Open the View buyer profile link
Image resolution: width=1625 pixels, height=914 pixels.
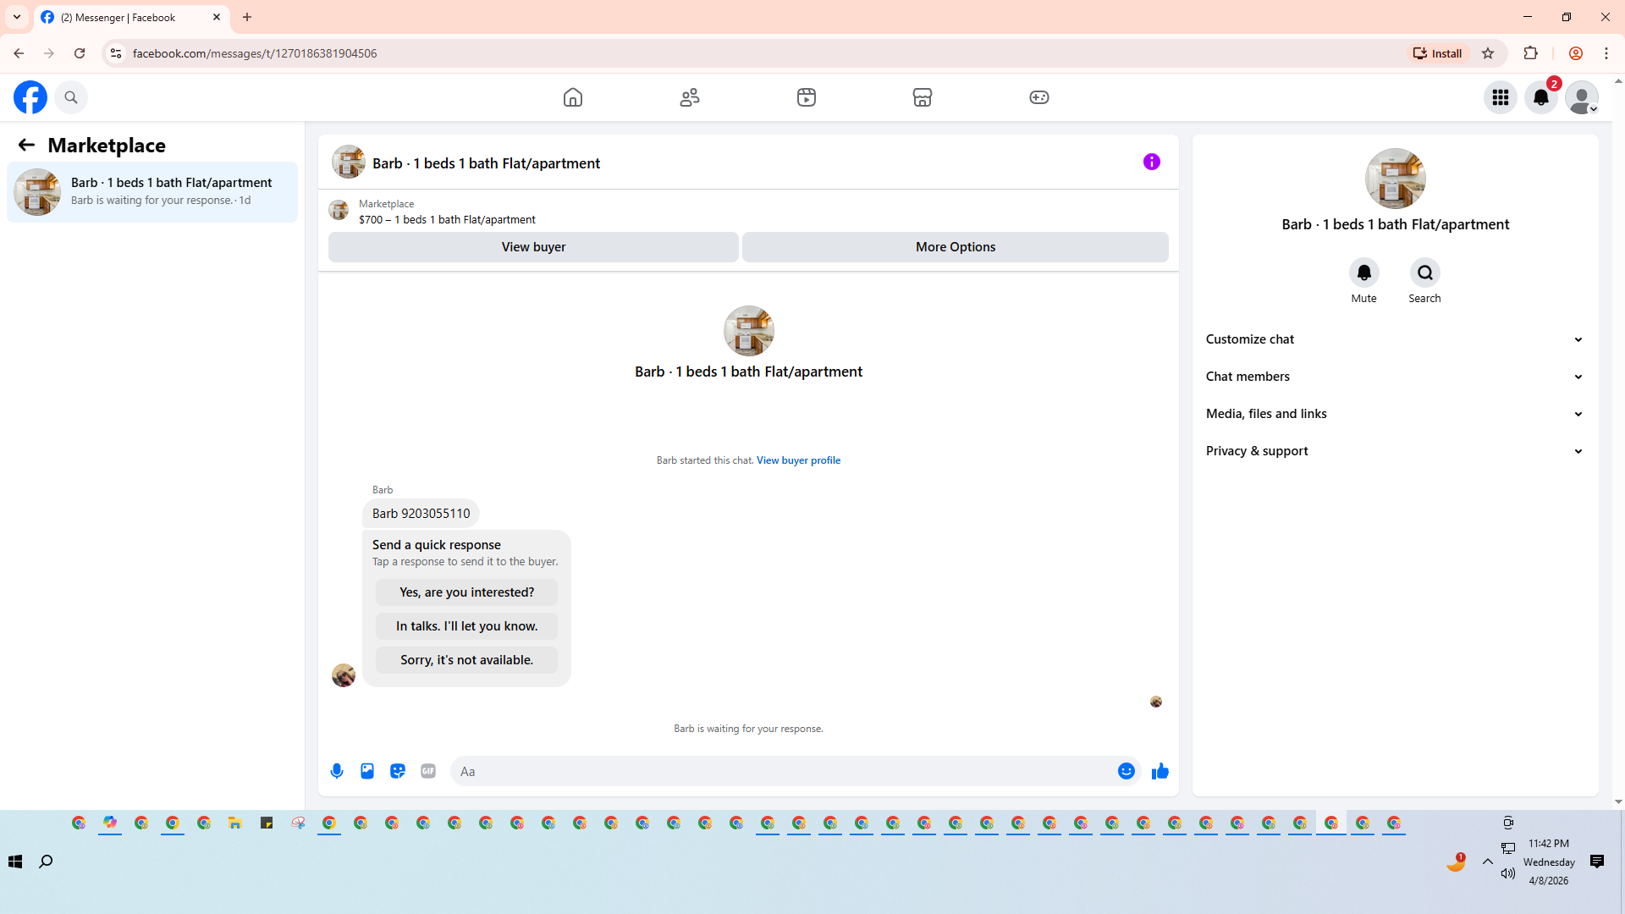point(798,460)
